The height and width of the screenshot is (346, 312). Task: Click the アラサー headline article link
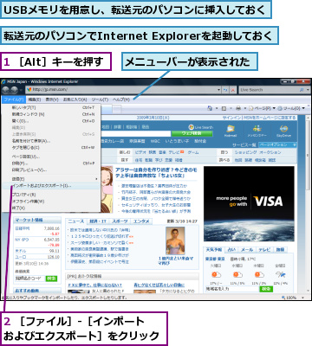click(156, 172)
